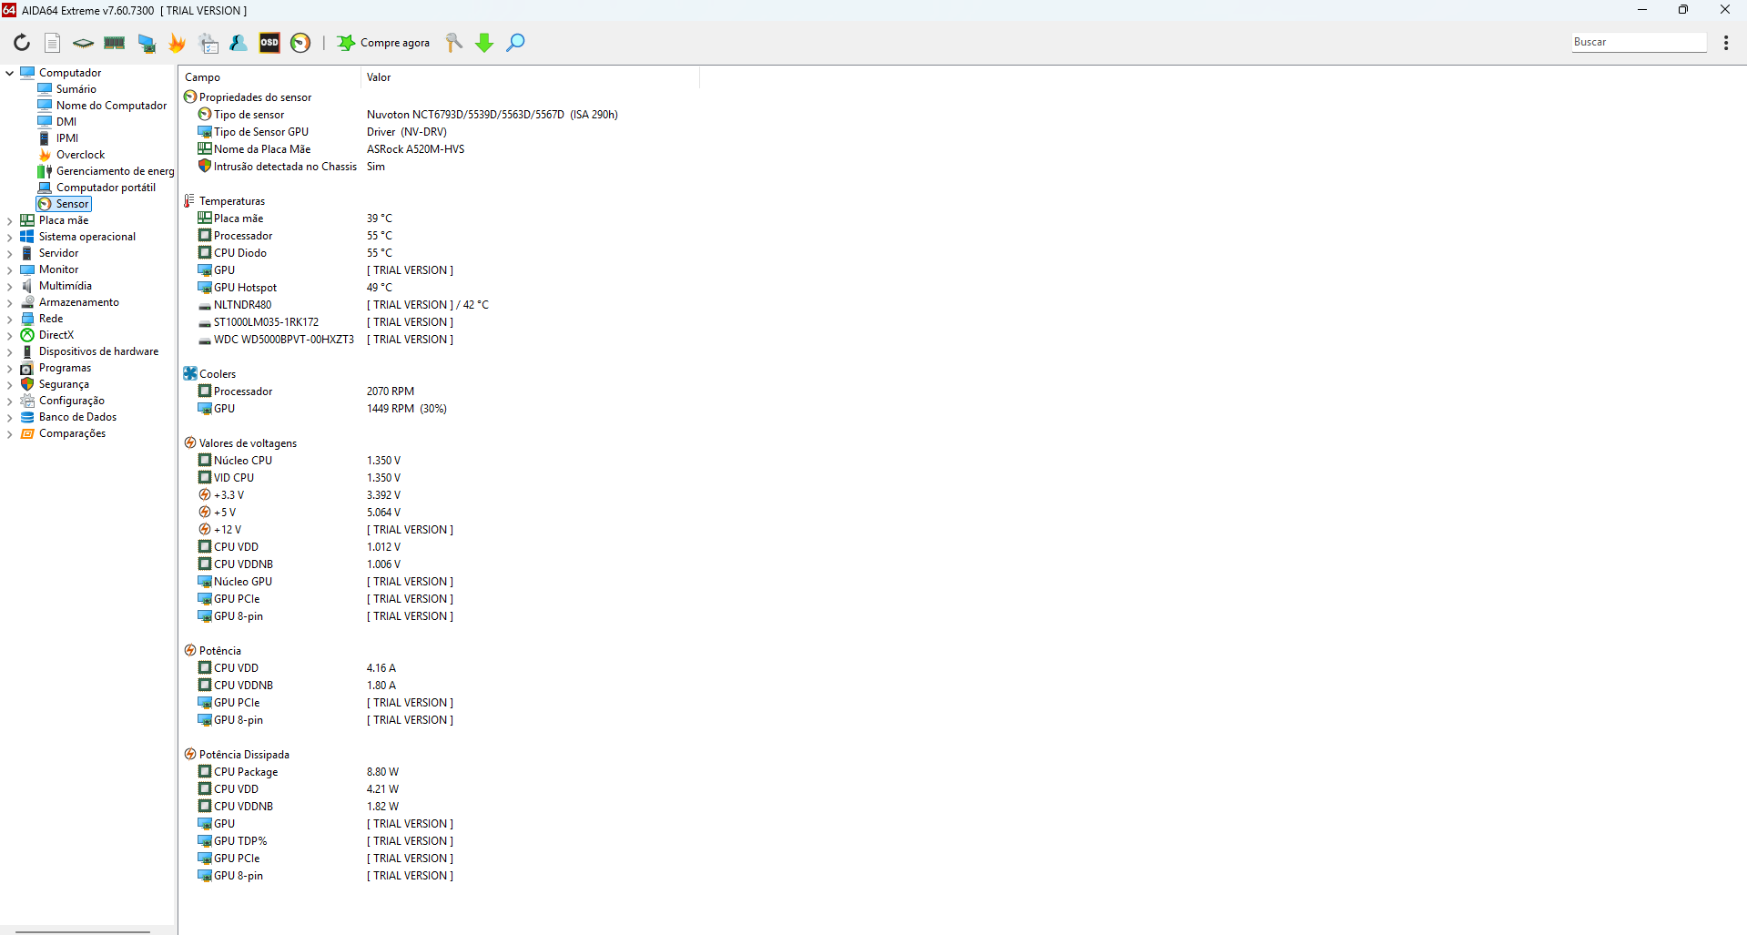1747x935 pixels.
Task: Open the CPUID chip toolbar icon
Action: coord(83,43)
